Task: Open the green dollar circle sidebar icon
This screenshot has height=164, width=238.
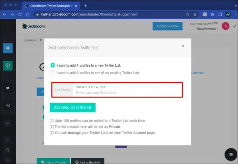Action: pos(8,66)
